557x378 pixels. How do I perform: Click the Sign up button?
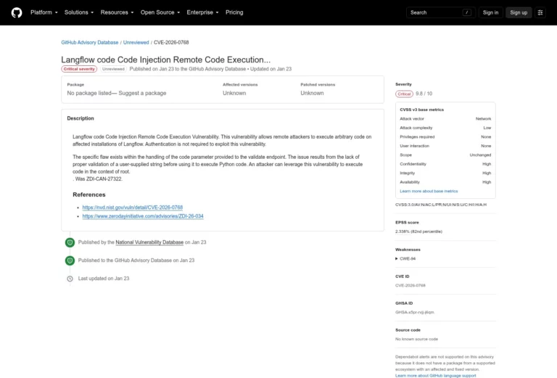[519, 12]
